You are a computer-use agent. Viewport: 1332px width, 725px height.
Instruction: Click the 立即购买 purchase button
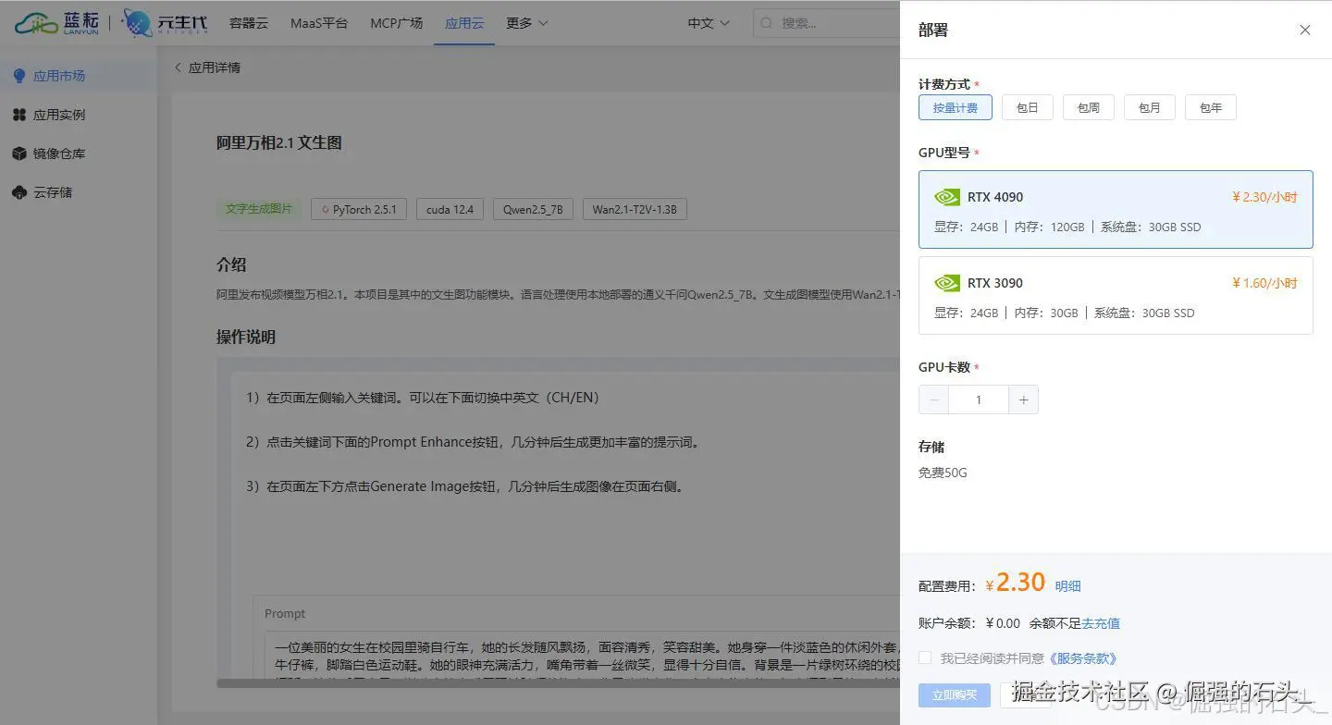(954, 694)
